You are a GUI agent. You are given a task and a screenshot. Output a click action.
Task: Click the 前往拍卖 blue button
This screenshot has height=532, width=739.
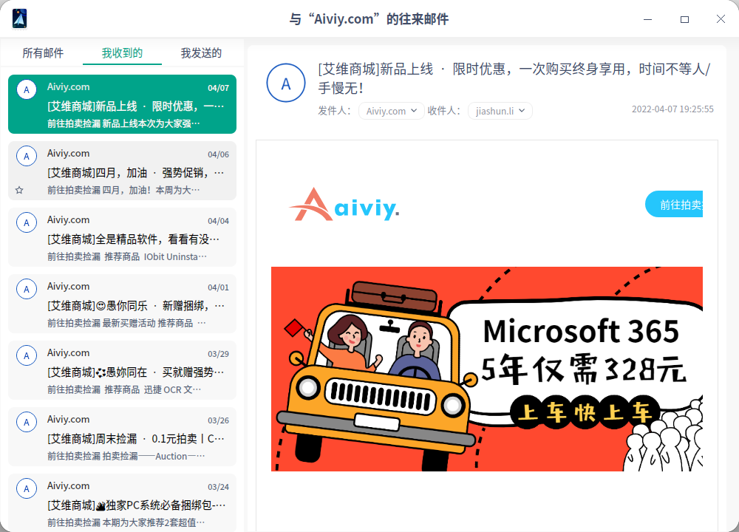coord(674,204)
